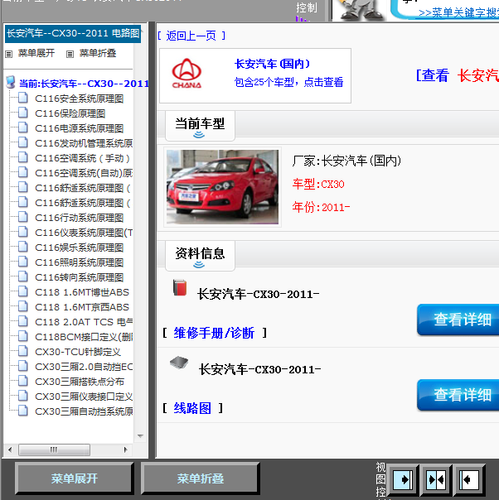Click 长安汽车(国内) link

273,64
